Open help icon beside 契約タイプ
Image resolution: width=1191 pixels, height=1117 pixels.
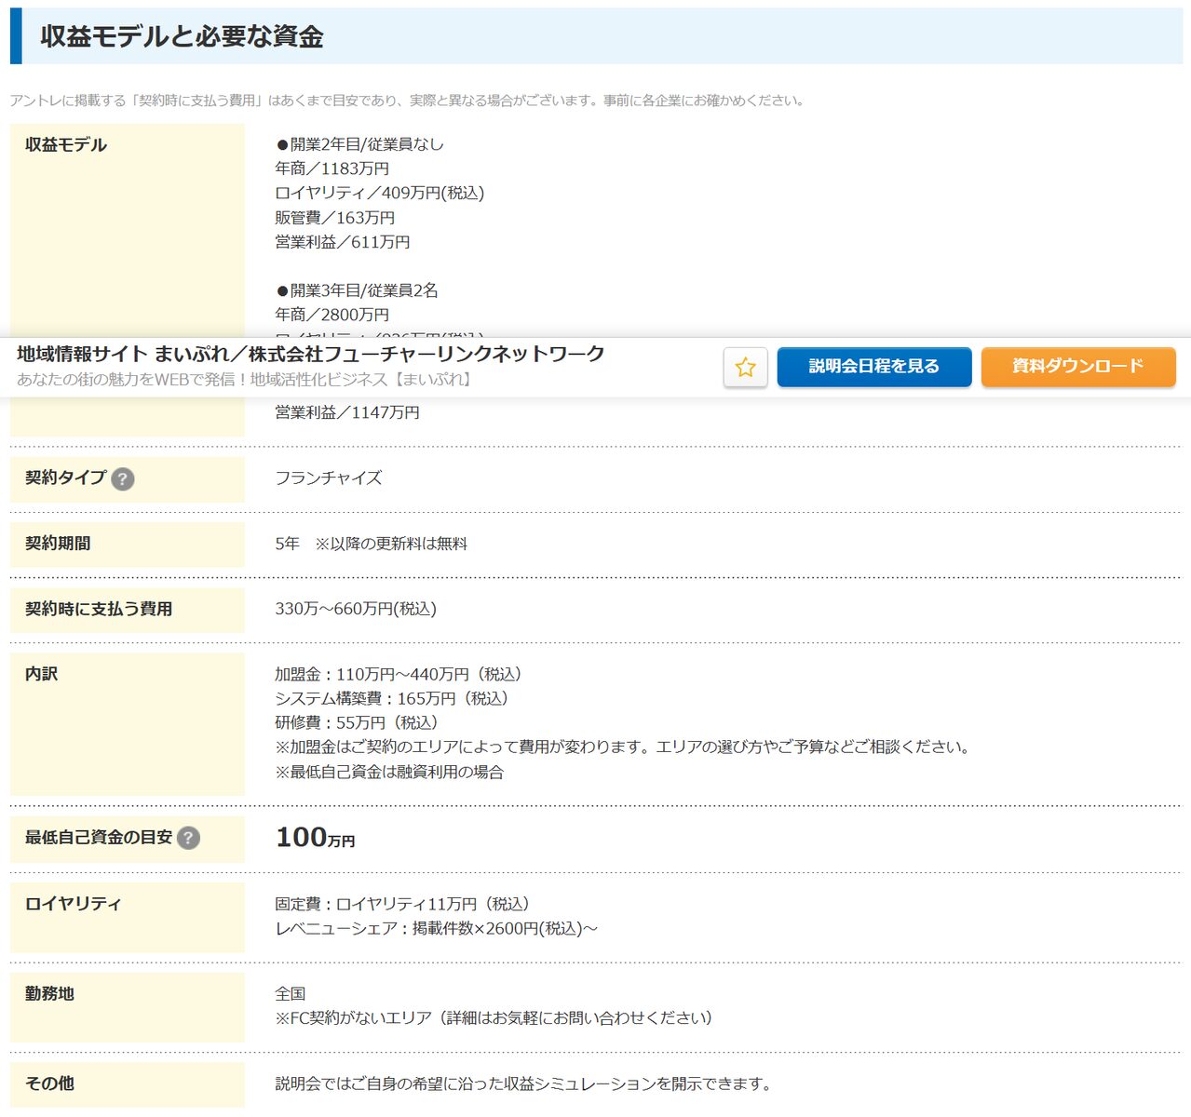click(123, 478)
